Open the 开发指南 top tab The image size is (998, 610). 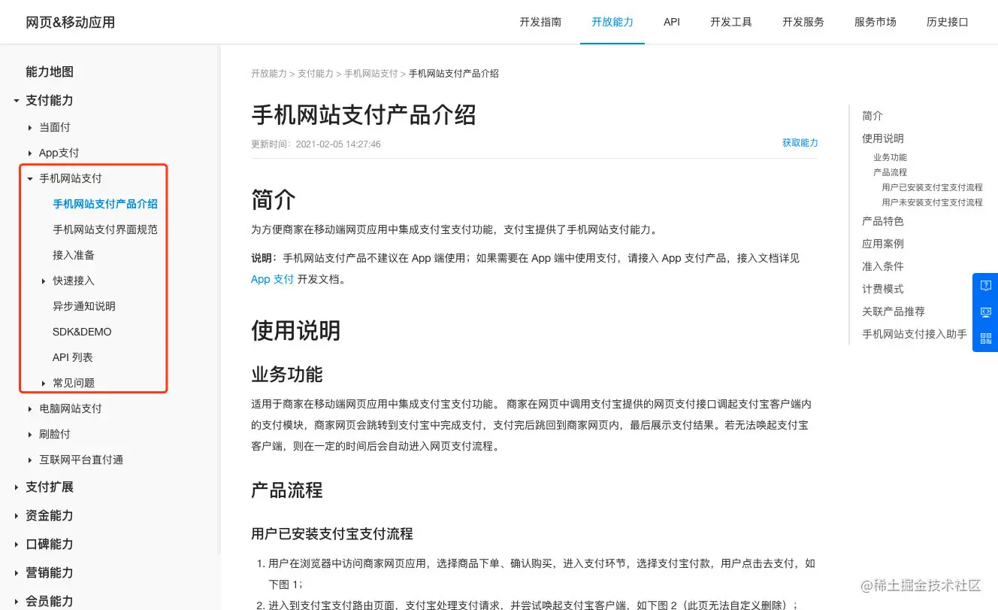click(540, 22)
